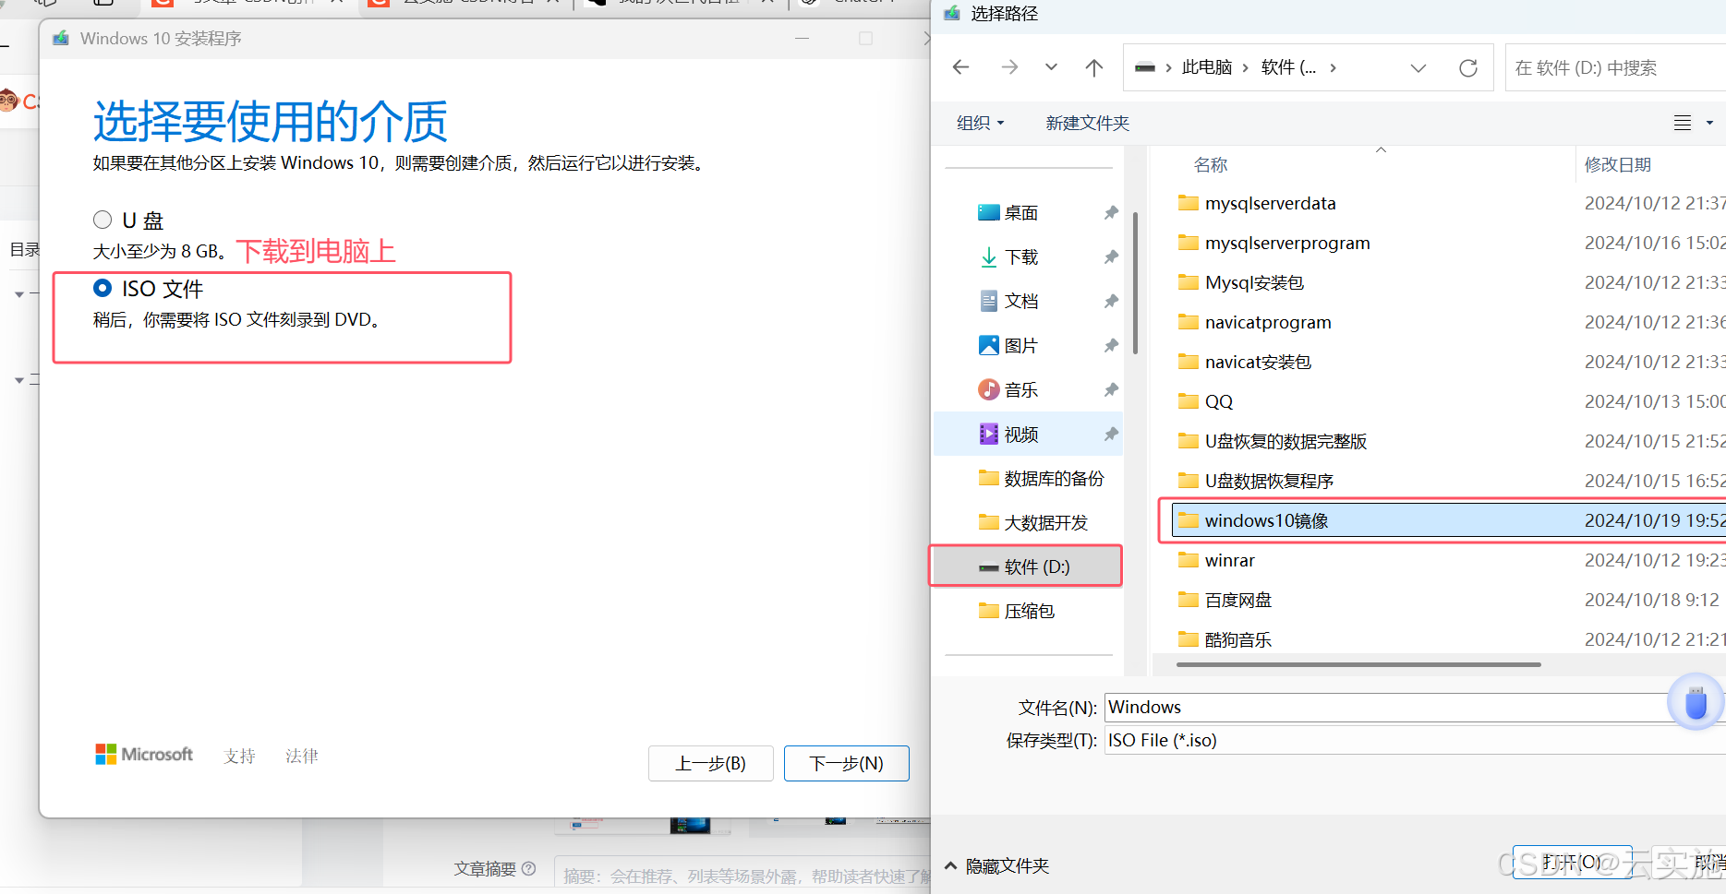Screen dimensions: 1726x894
Task: Click the blue floating assistant icon
Action: [x=1696, y=703]
